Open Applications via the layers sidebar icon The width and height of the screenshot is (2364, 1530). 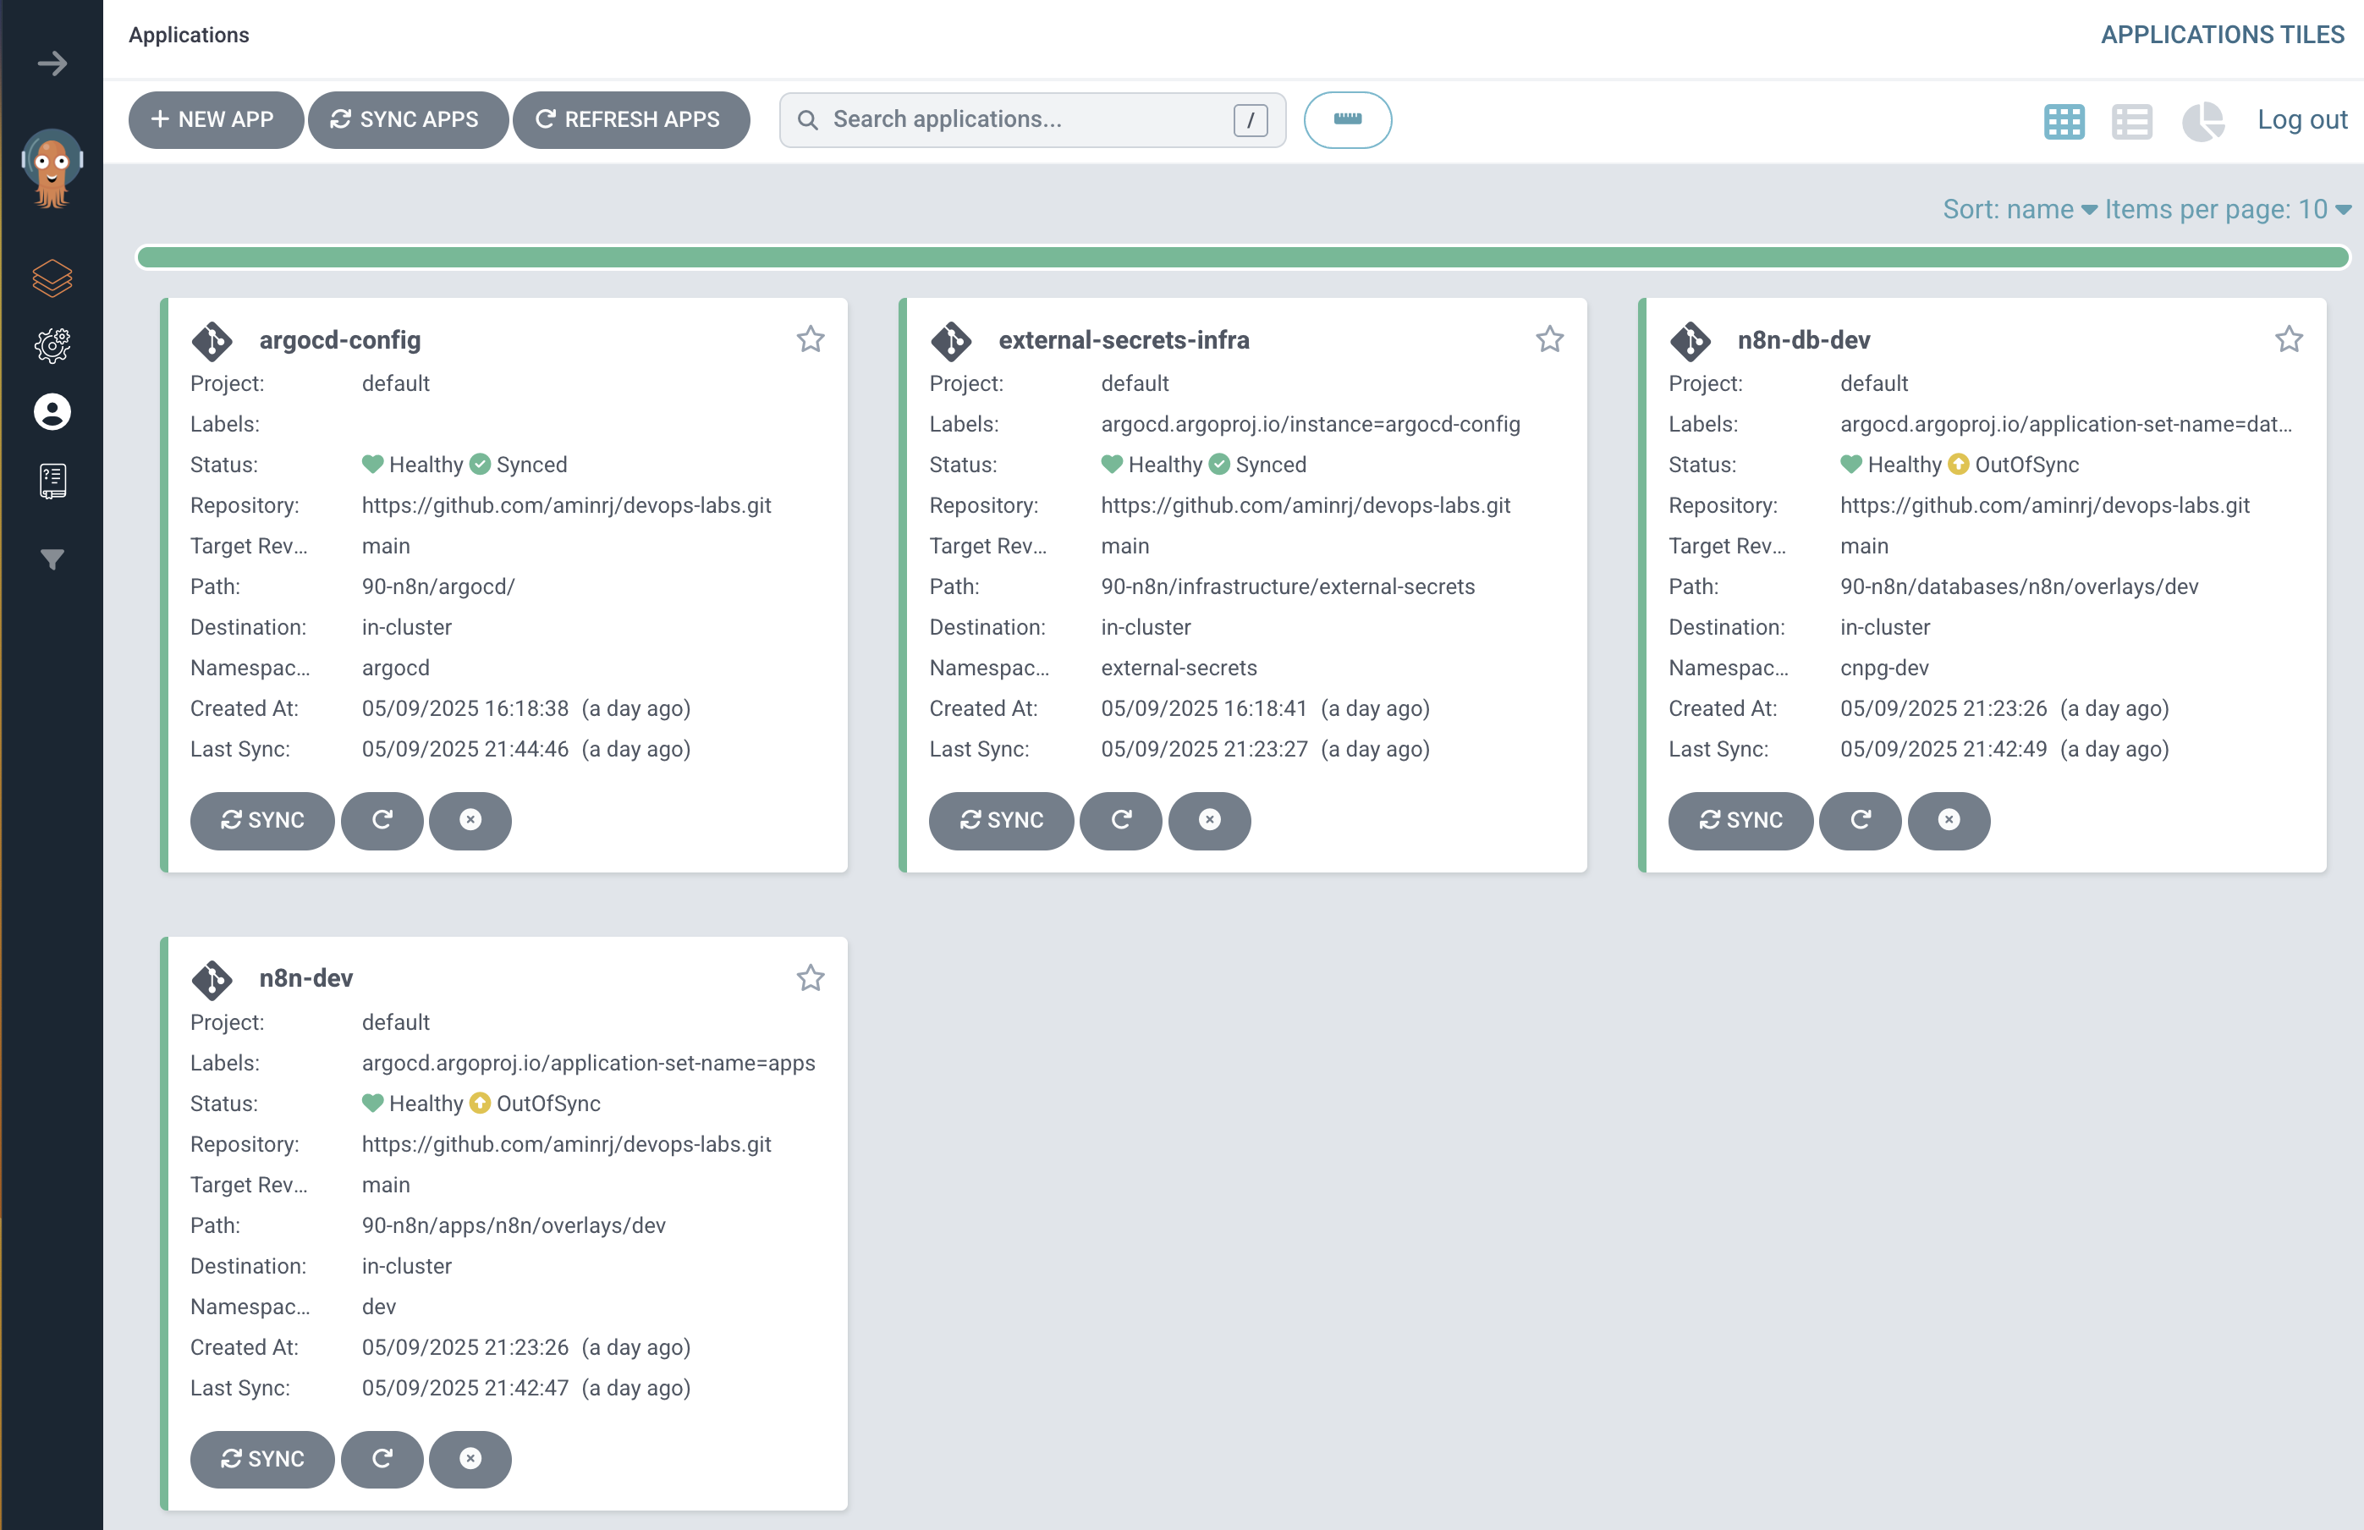pos(52,278)
